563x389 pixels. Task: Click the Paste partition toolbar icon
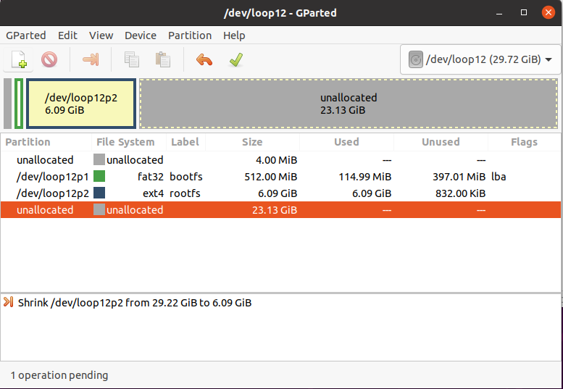click(x=162, y=59)
